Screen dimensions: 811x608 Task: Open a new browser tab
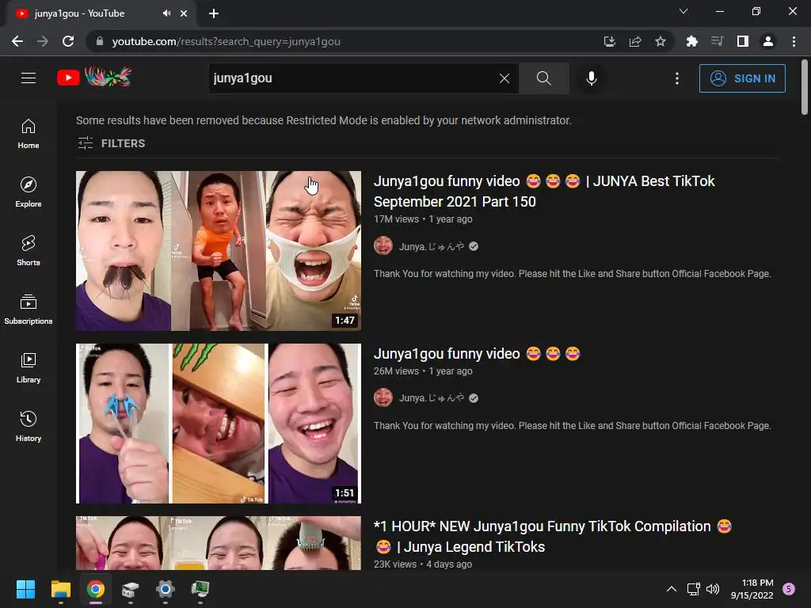214,13
